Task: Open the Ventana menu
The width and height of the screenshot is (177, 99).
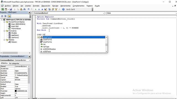Action: tap(90, 6)
